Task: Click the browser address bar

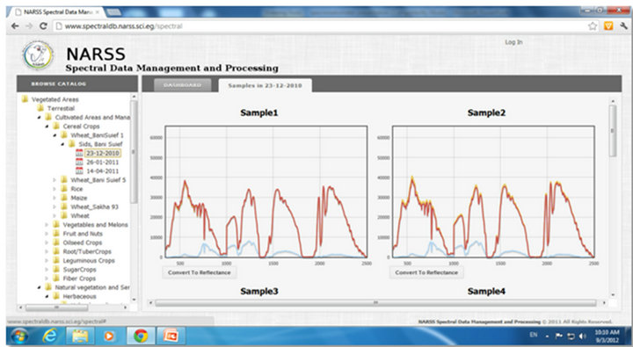Action: click(323, 26)
